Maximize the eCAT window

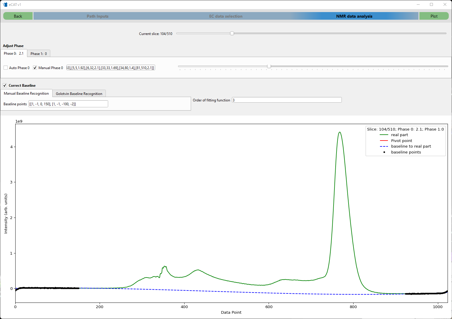[x=431, y=4]
